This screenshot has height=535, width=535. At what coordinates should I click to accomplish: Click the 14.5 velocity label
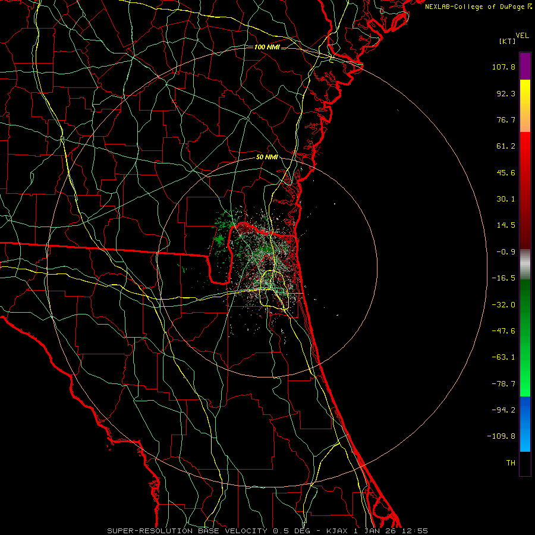pos(506,225)
